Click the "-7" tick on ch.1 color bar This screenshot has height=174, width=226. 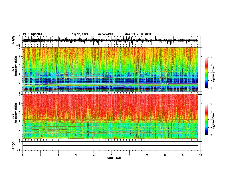pos(211,88)
